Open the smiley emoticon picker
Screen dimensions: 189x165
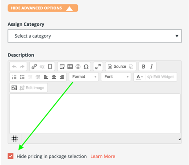(x=78, y=66)
